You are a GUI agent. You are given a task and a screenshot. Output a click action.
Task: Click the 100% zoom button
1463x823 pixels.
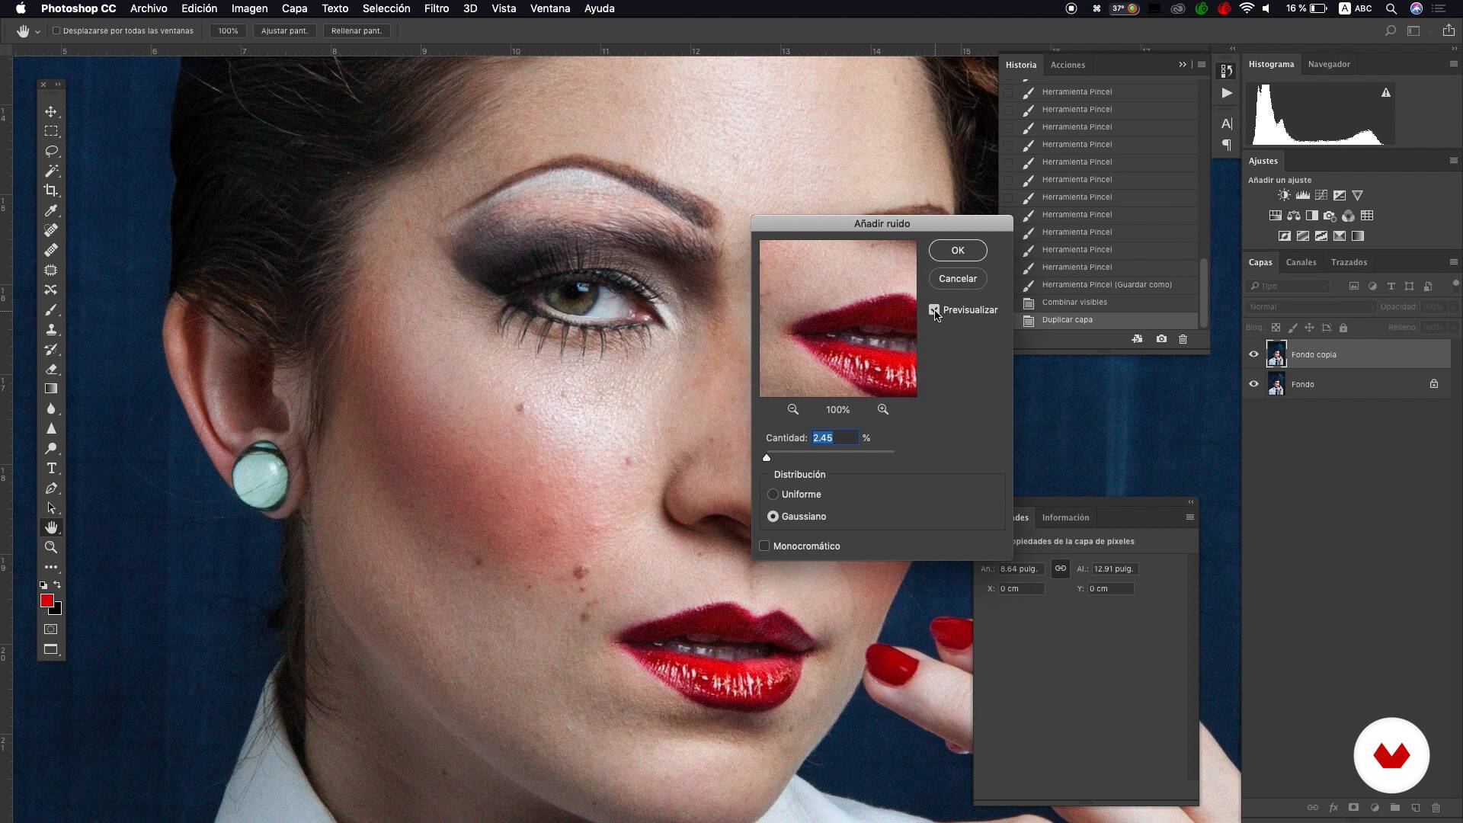click(x=228, y=31)
